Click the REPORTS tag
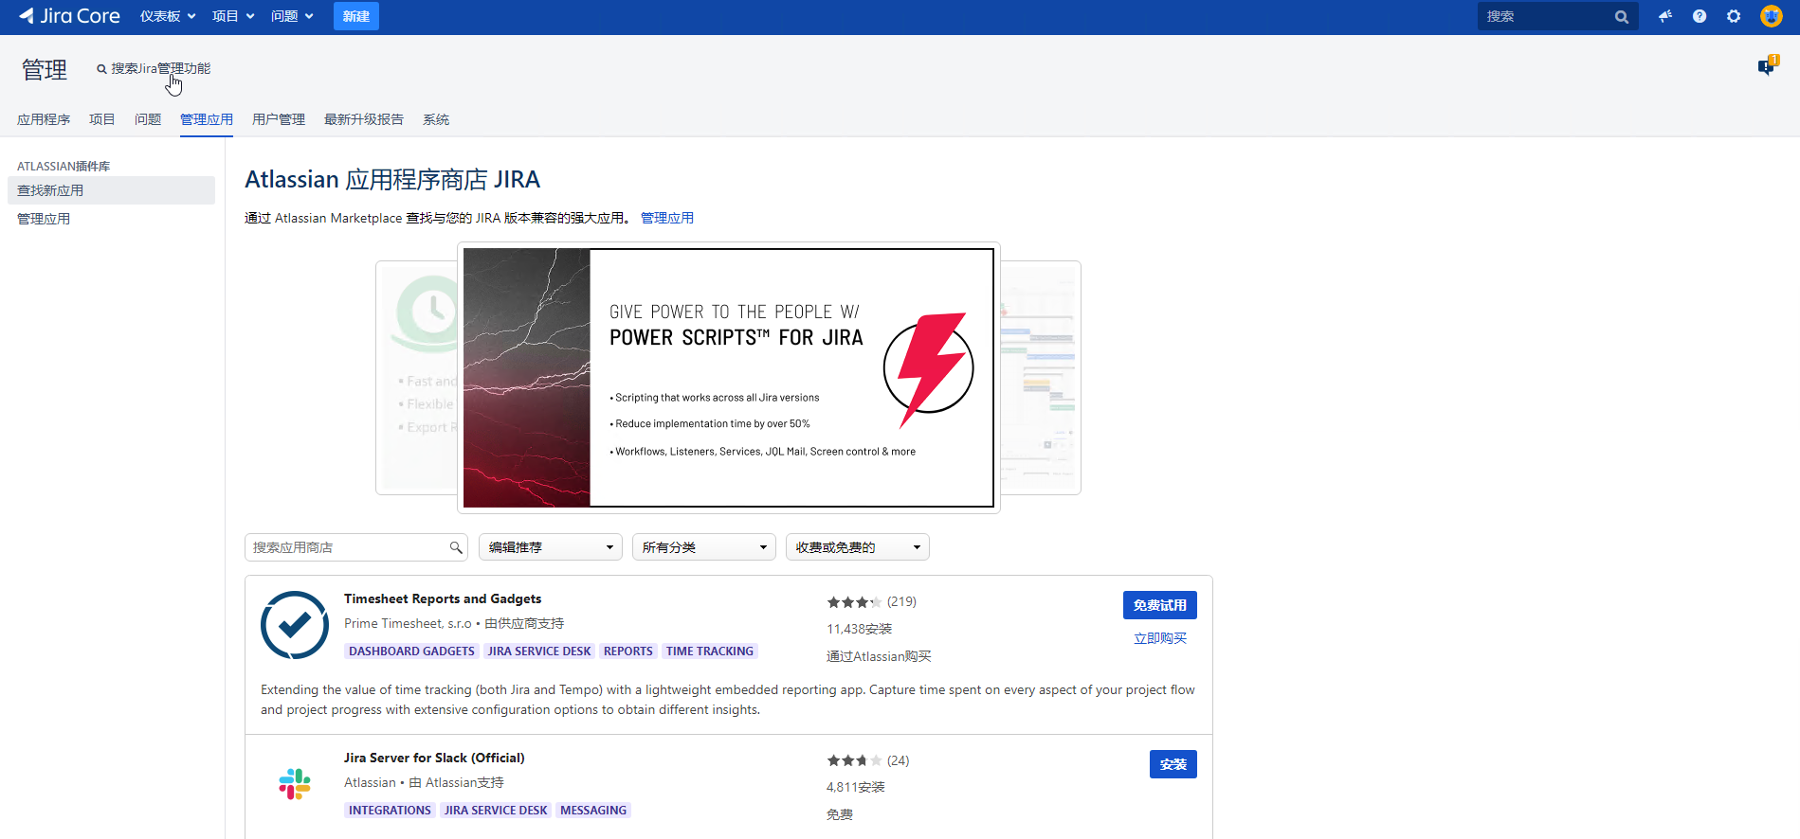 tap(627, 652)
